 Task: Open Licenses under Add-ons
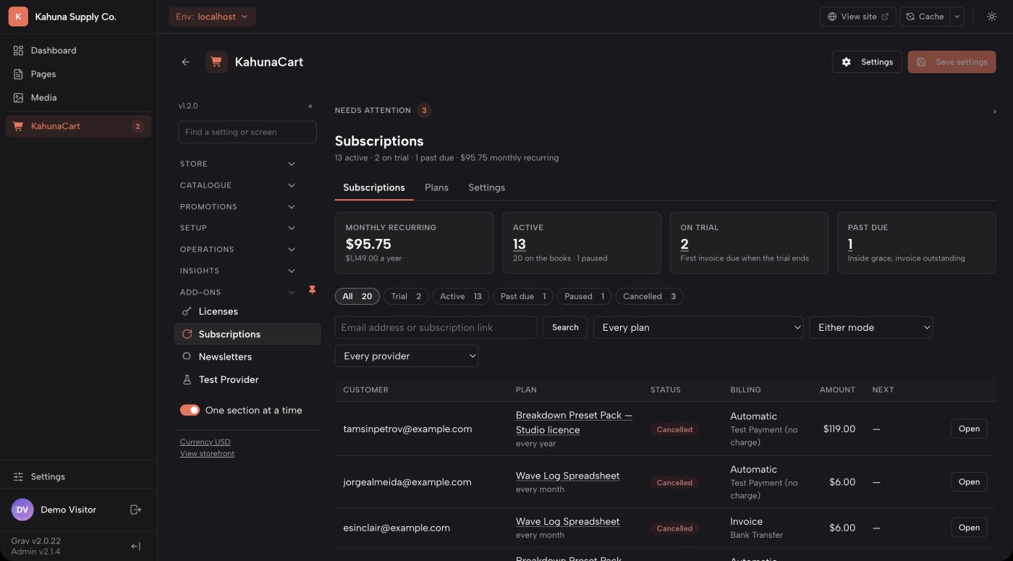tap(247, 311)
